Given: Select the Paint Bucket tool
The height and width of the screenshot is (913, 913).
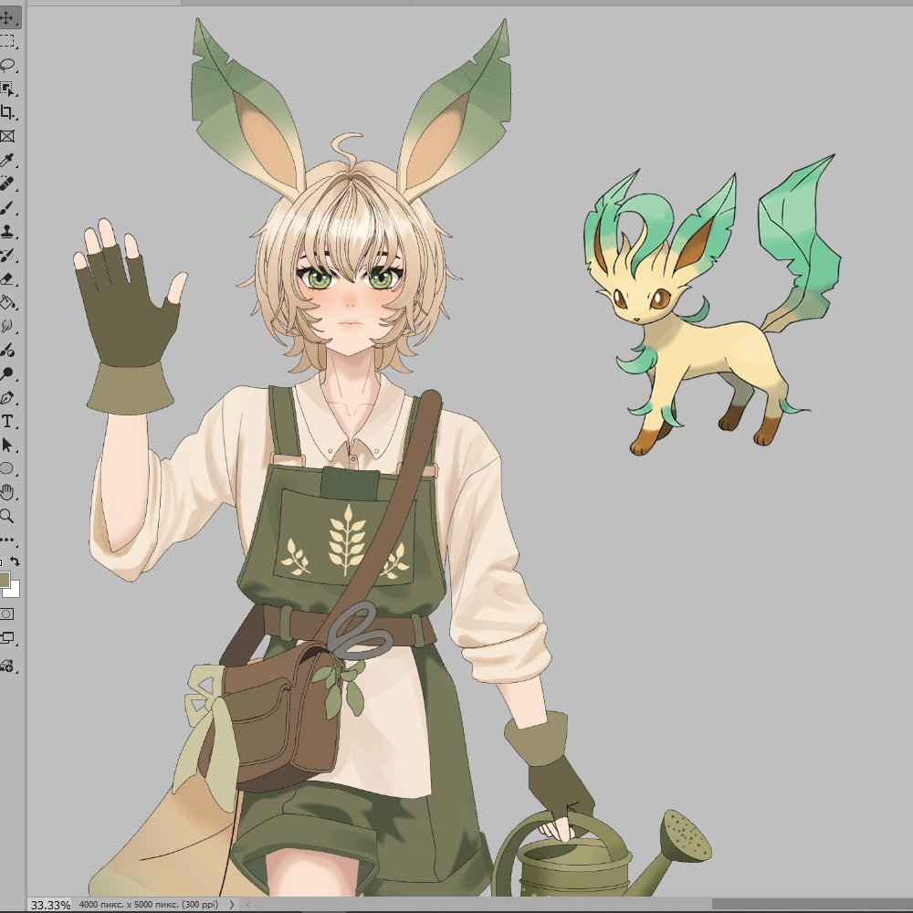Looking at the screenshot, I should pos(7,303).
